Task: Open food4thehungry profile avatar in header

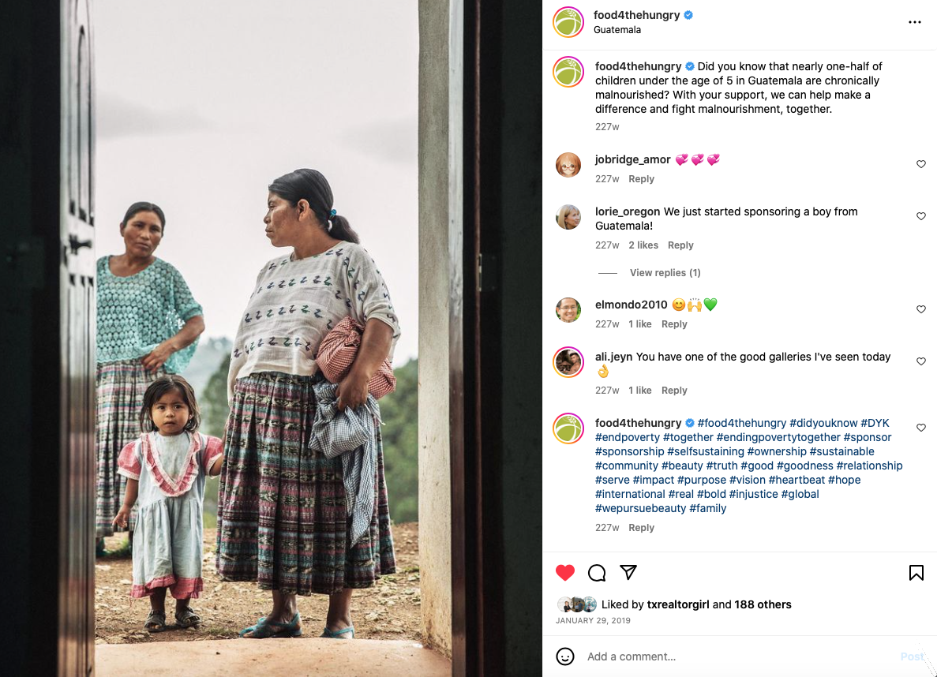Action: 568,22
